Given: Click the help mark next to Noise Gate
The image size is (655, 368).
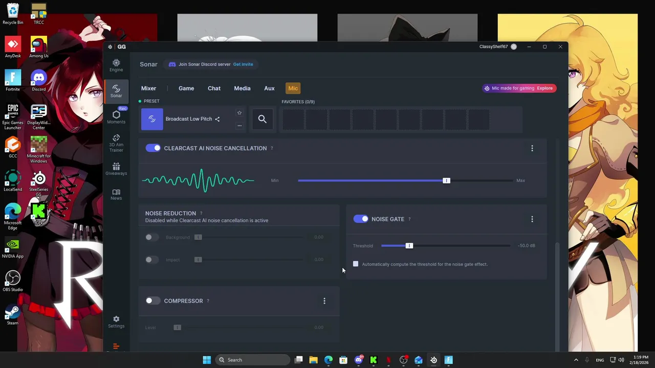Looking at the screenshot, I should click(409, 219).
